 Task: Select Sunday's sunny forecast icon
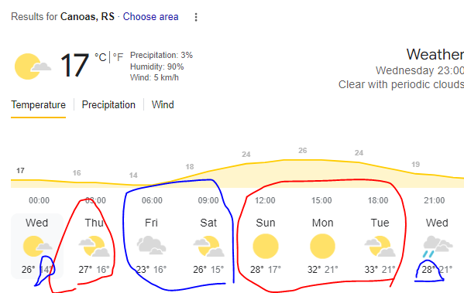click(266, 246)
